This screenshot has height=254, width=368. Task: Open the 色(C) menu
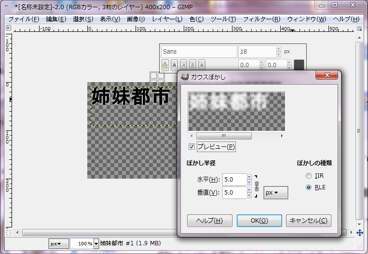click(196, 19)
